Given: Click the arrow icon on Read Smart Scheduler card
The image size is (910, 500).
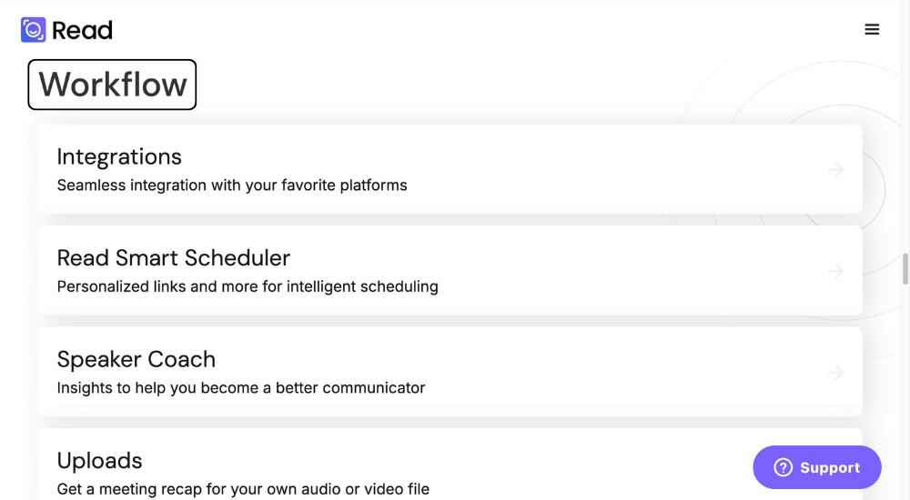Looking at the screenshot, I should (835, 271).
